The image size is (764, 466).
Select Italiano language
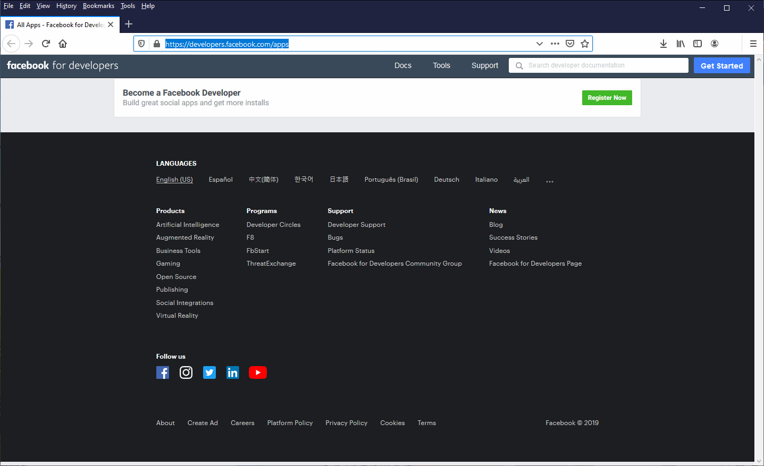486,180
